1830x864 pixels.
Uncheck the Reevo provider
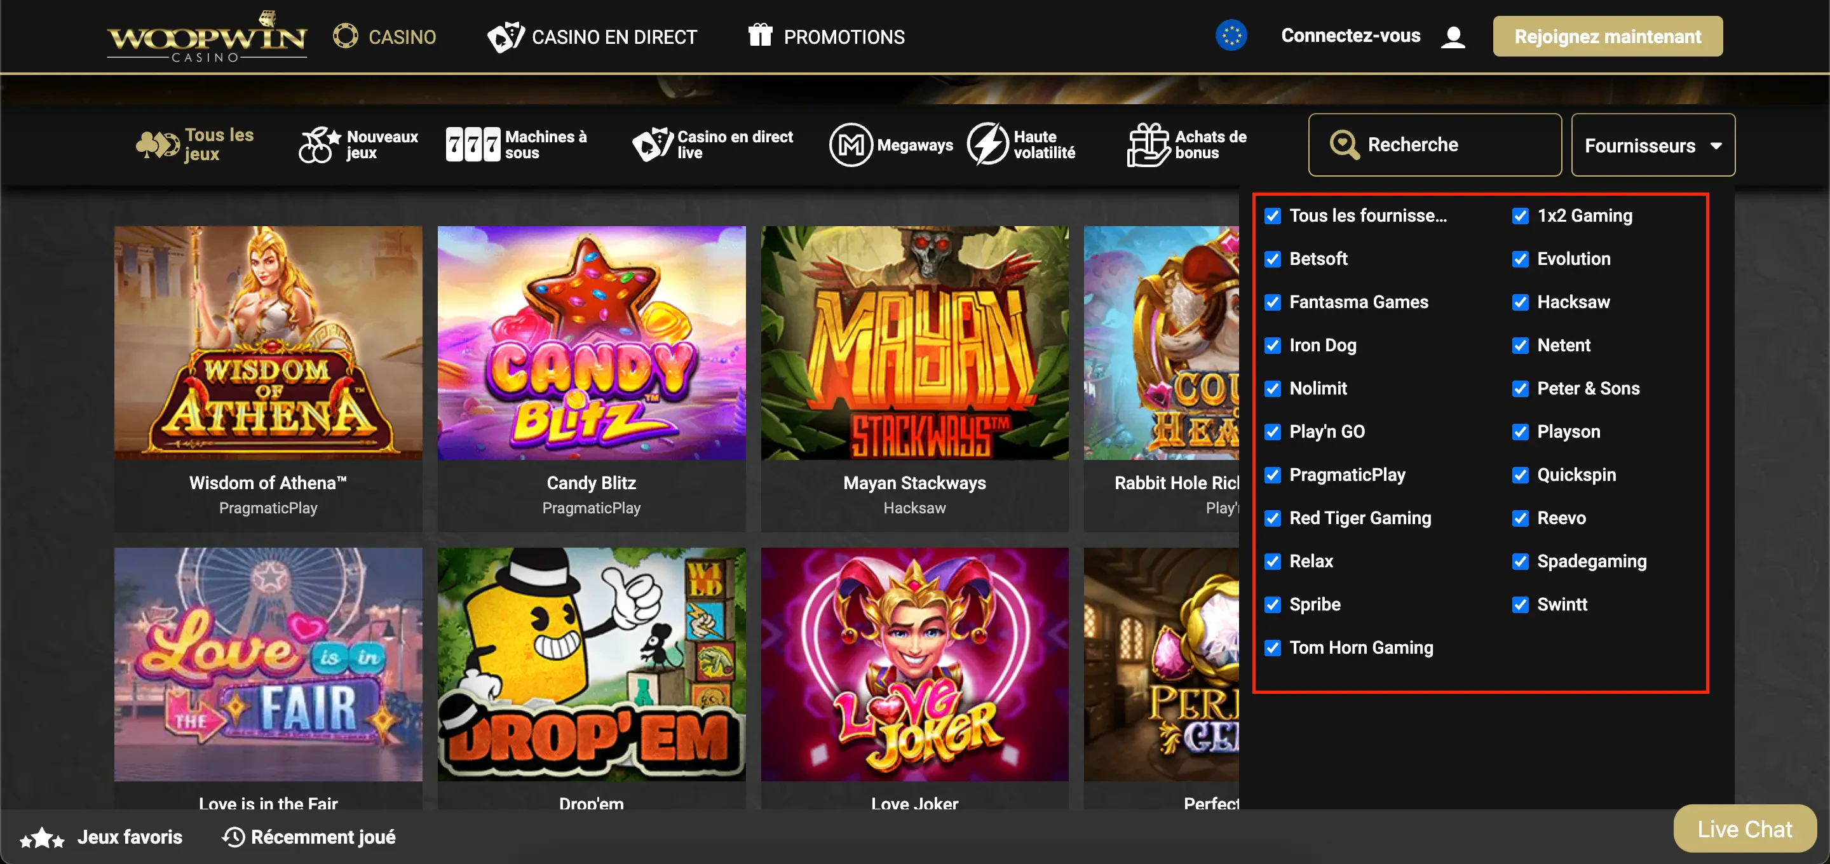point(1519,518)
